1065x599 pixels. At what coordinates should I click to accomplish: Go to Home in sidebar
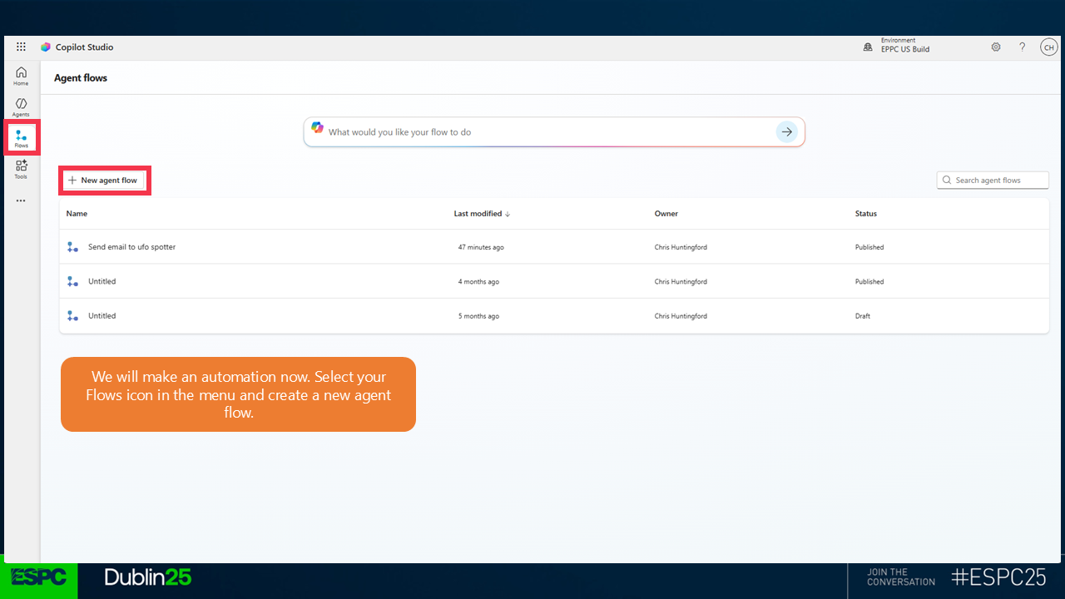click(x=21, y=76)
